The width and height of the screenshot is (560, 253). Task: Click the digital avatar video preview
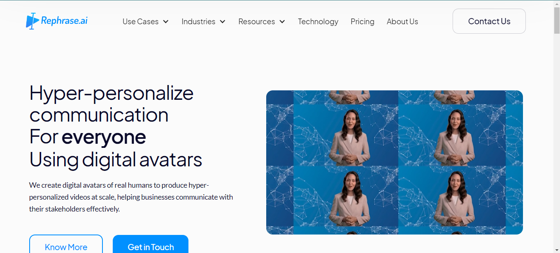coord(395,162)
